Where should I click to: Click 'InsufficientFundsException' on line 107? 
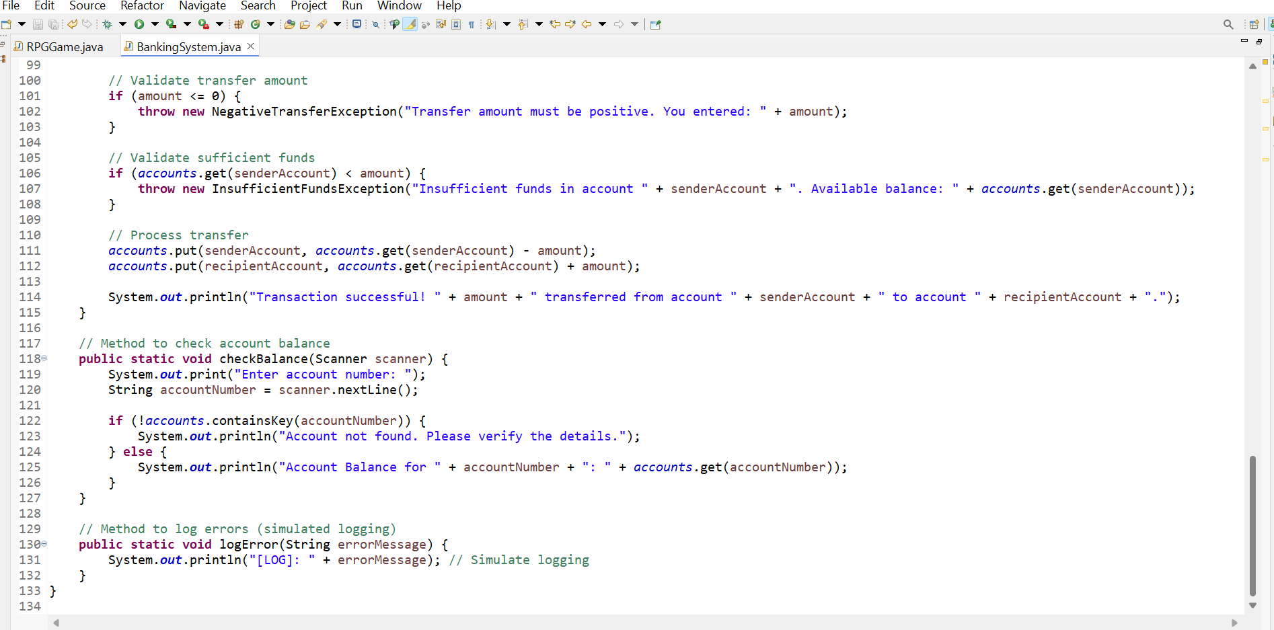coord(308,189)
